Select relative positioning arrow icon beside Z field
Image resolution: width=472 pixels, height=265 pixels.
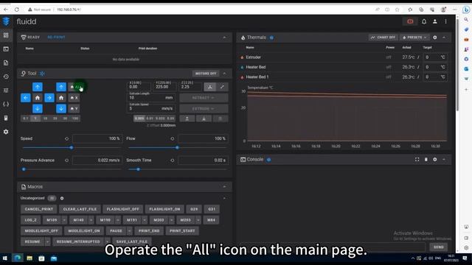(x=222, y=87)
